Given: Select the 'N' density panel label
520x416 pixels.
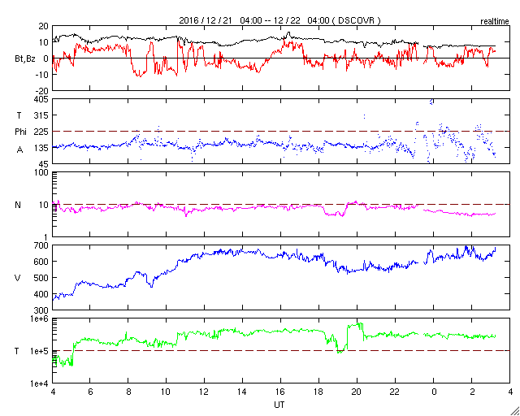Looking at the screenshot, I should click(x=18, y=205).
